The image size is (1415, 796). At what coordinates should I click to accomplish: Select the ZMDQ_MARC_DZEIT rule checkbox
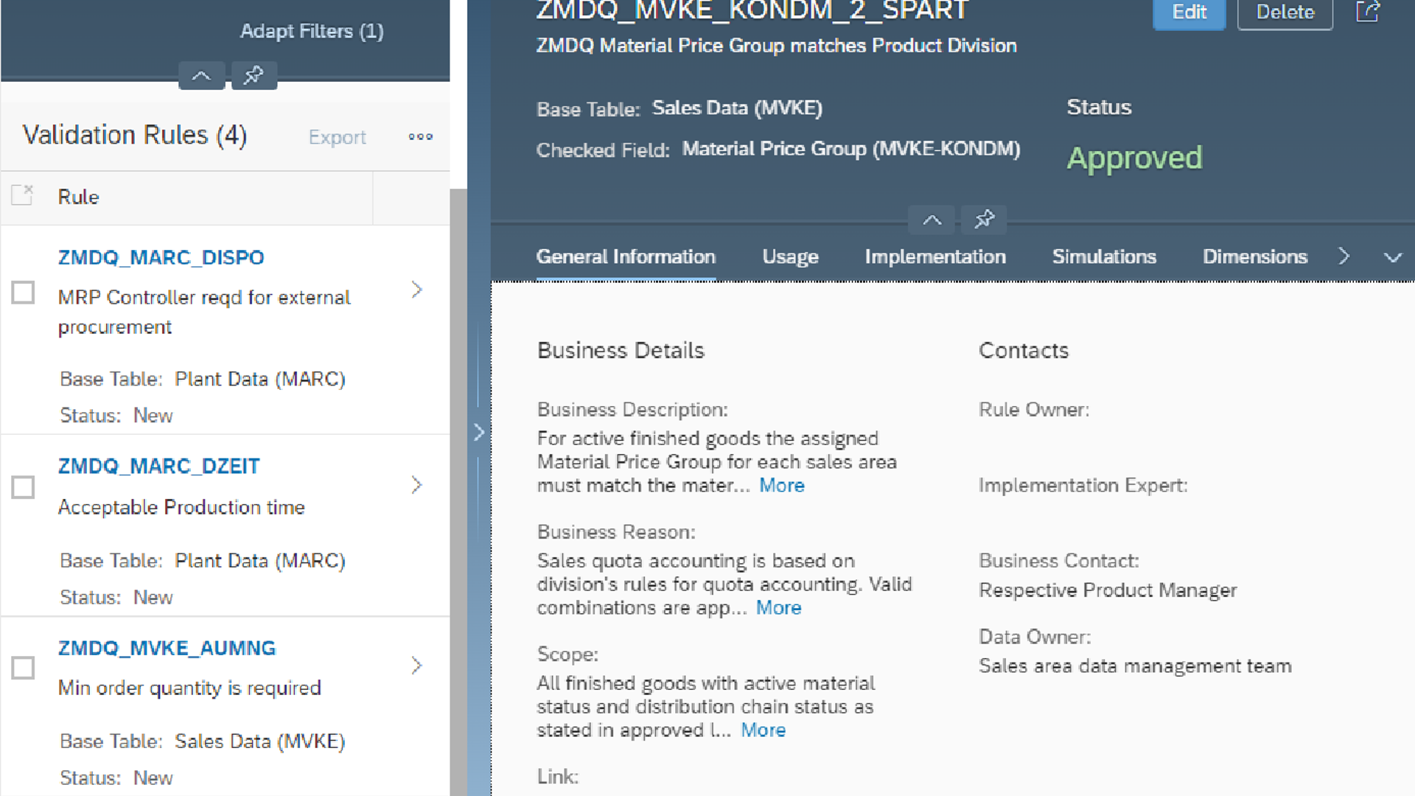23,487
